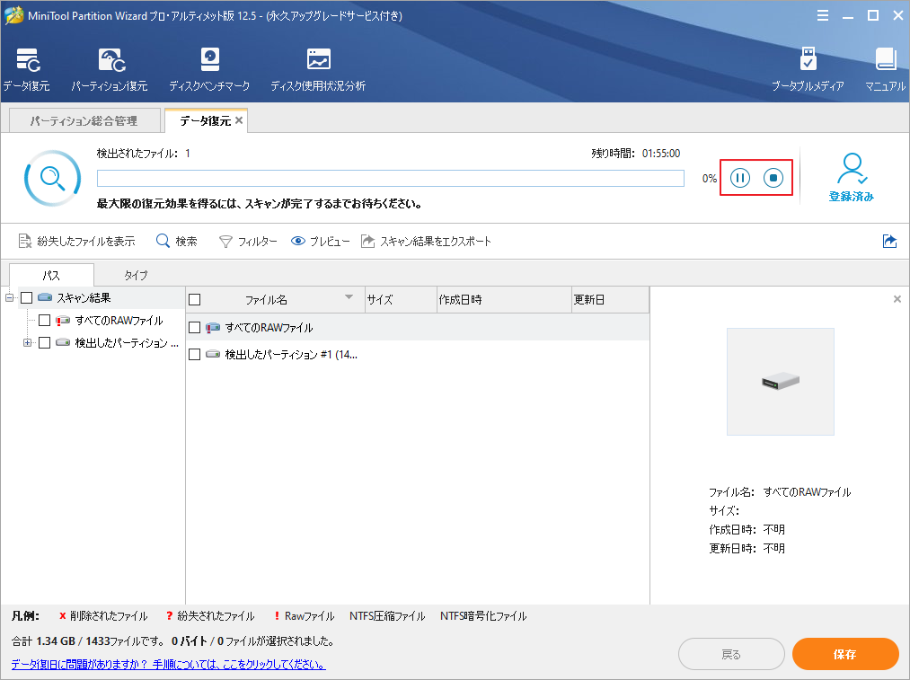Click the 紛失されたファイル legend entry
The width and height of the screenshot is (910, 680).
click(210, 616)
